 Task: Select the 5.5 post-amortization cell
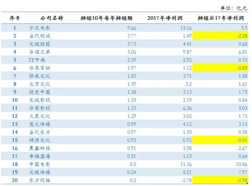coord(244,28)
